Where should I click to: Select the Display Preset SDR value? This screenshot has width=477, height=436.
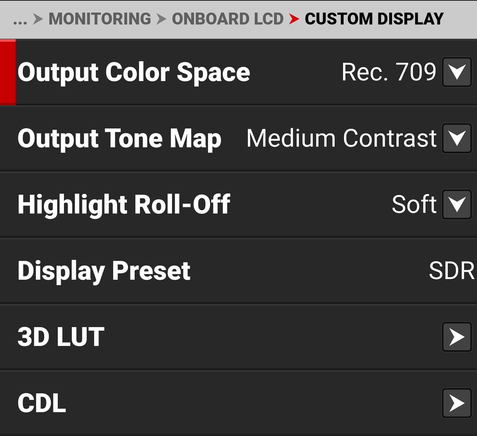[450, 271]
